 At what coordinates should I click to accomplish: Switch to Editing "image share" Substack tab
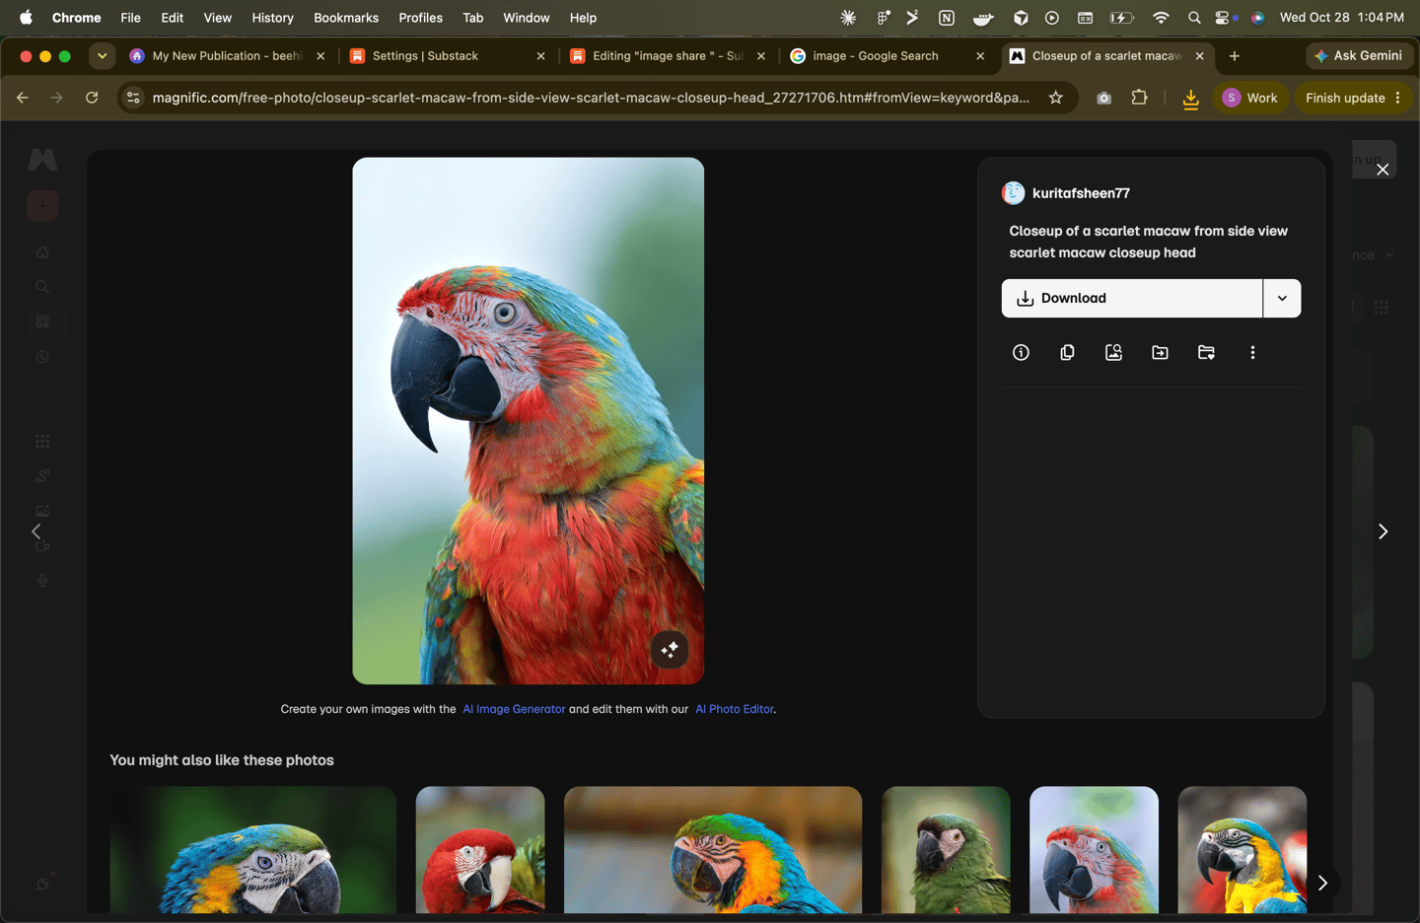point(669,56)
